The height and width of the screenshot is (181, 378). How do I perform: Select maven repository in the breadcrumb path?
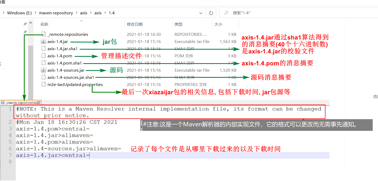(56, 13)
